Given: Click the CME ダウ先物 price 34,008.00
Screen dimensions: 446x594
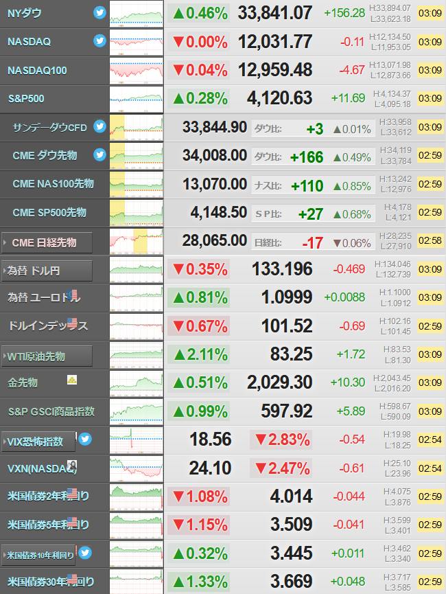Looking at the screenshot, I should tap(215, 155).
